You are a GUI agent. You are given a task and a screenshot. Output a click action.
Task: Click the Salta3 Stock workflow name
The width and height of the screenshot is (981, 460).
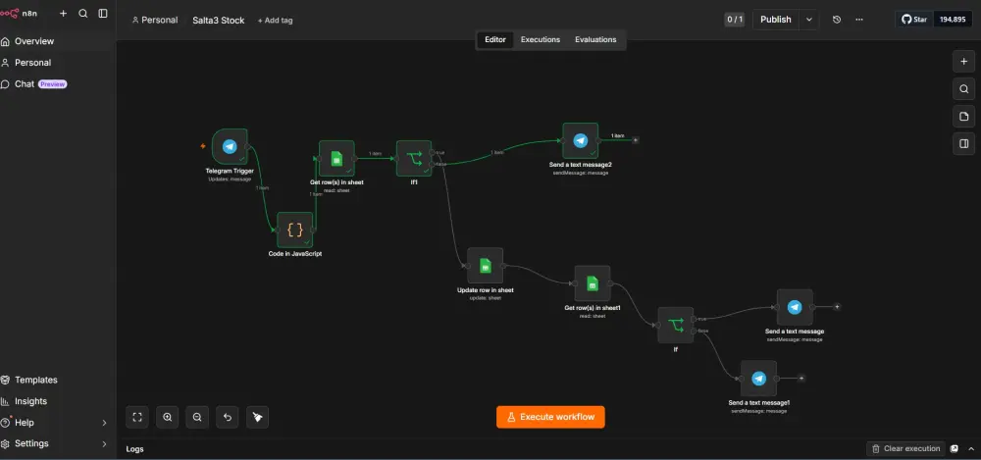tap(219, 20)
